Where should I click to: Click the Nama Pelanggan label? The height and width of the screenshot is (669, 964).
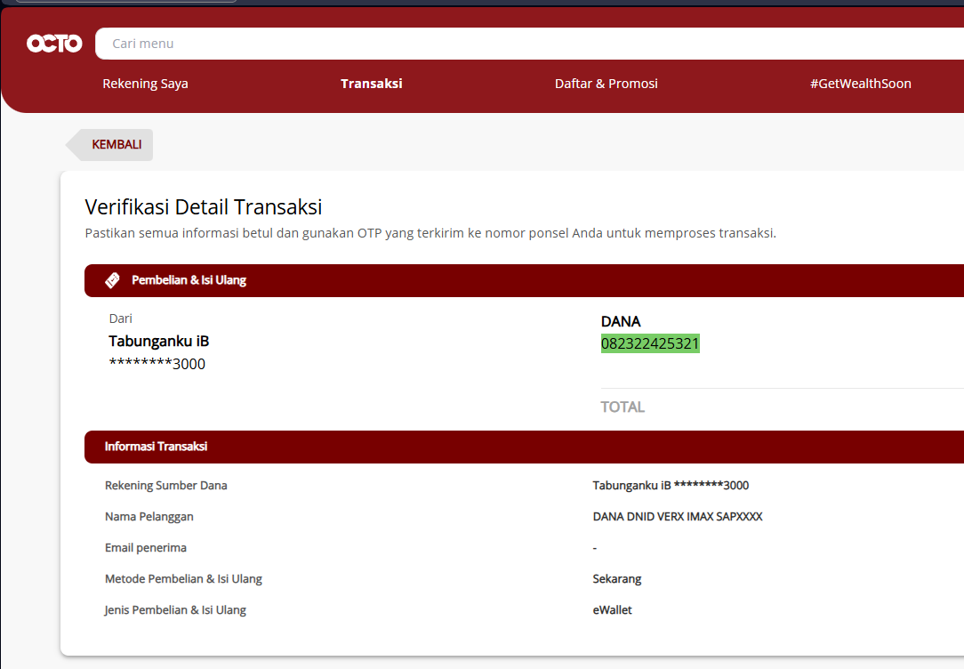(x=149, y=517)
